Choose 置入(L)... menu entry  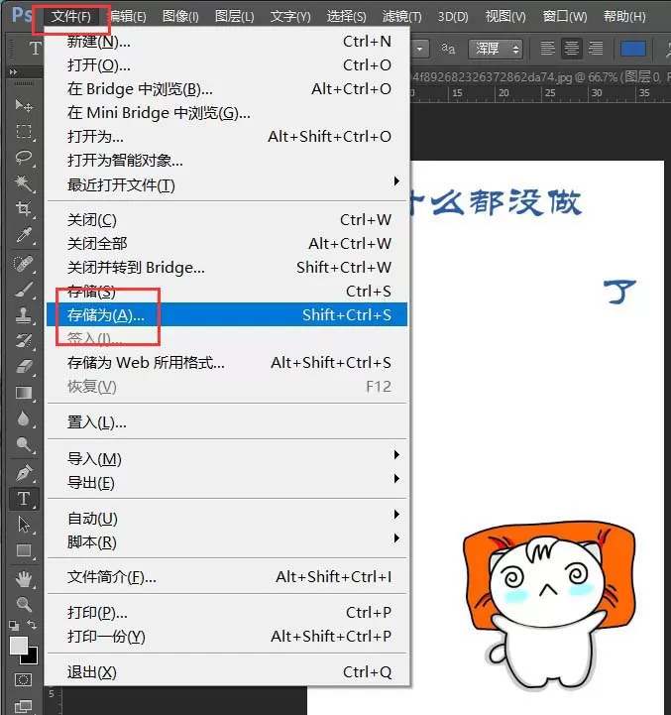(227, 422)
